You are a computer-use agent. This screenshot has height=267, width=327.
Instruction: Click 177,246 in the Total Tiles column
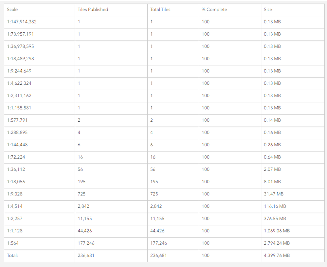point(158,243)
